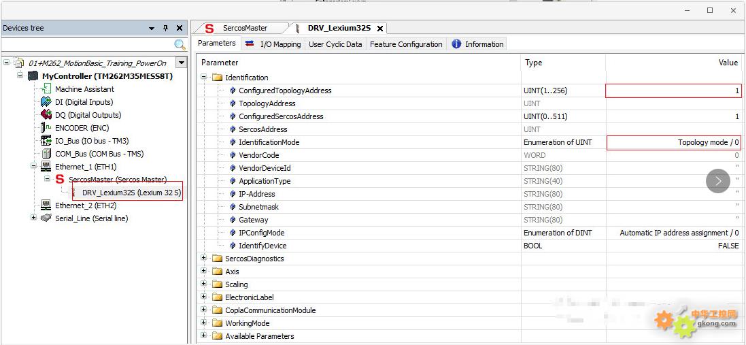Image resolution: width=746 pixels, height=345 pixels.
Task: Expand Available Parameters folder
Action: click(x=204, y=335)
